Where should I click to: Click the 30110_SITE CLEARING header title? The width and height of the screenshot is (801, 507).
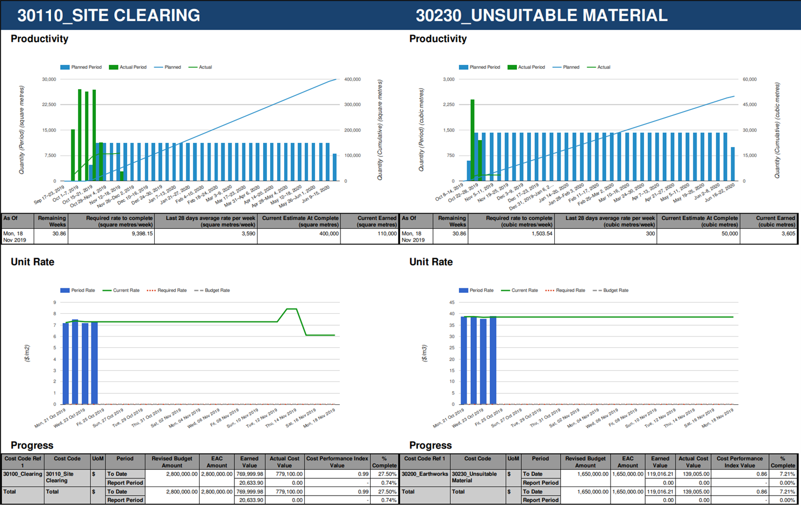tap(108, 15)
